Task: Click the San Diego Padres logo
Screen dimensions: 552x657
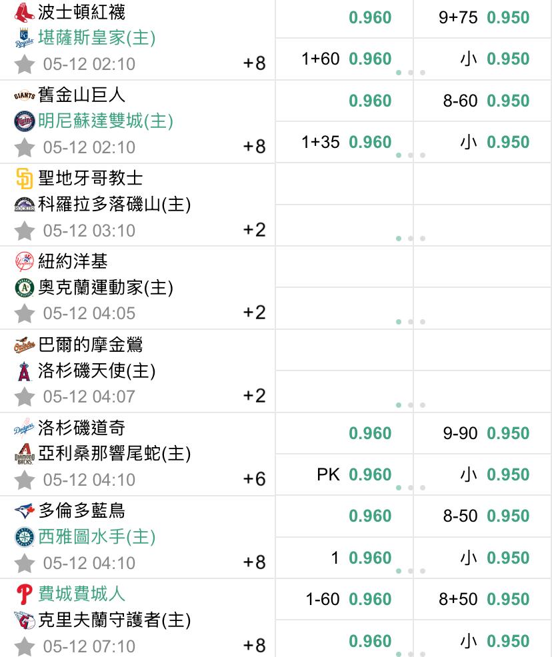Action: (x=24, y=179)
